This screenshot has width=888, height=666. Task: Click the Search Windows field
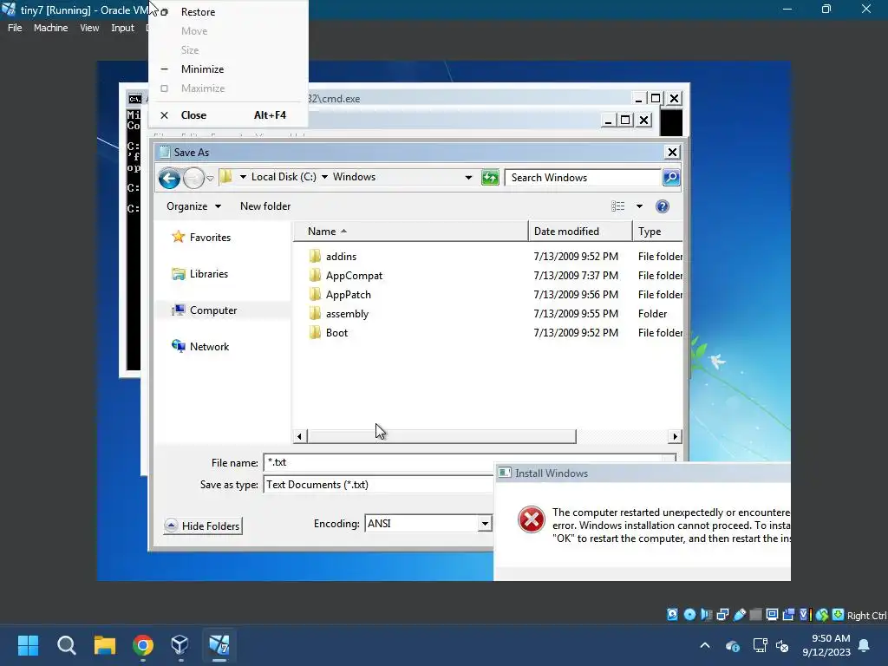(583, 178)
